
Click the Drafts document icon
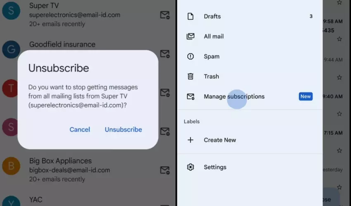pos(190,16)
